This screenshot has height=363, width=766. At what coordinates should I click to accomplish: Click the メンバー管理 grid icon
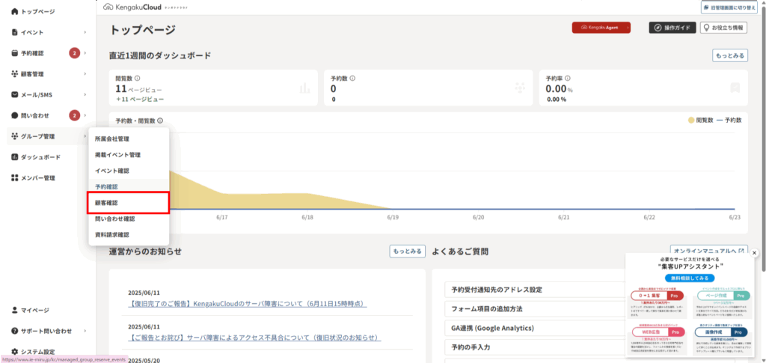pyautogui.click(x=15, y=178)
